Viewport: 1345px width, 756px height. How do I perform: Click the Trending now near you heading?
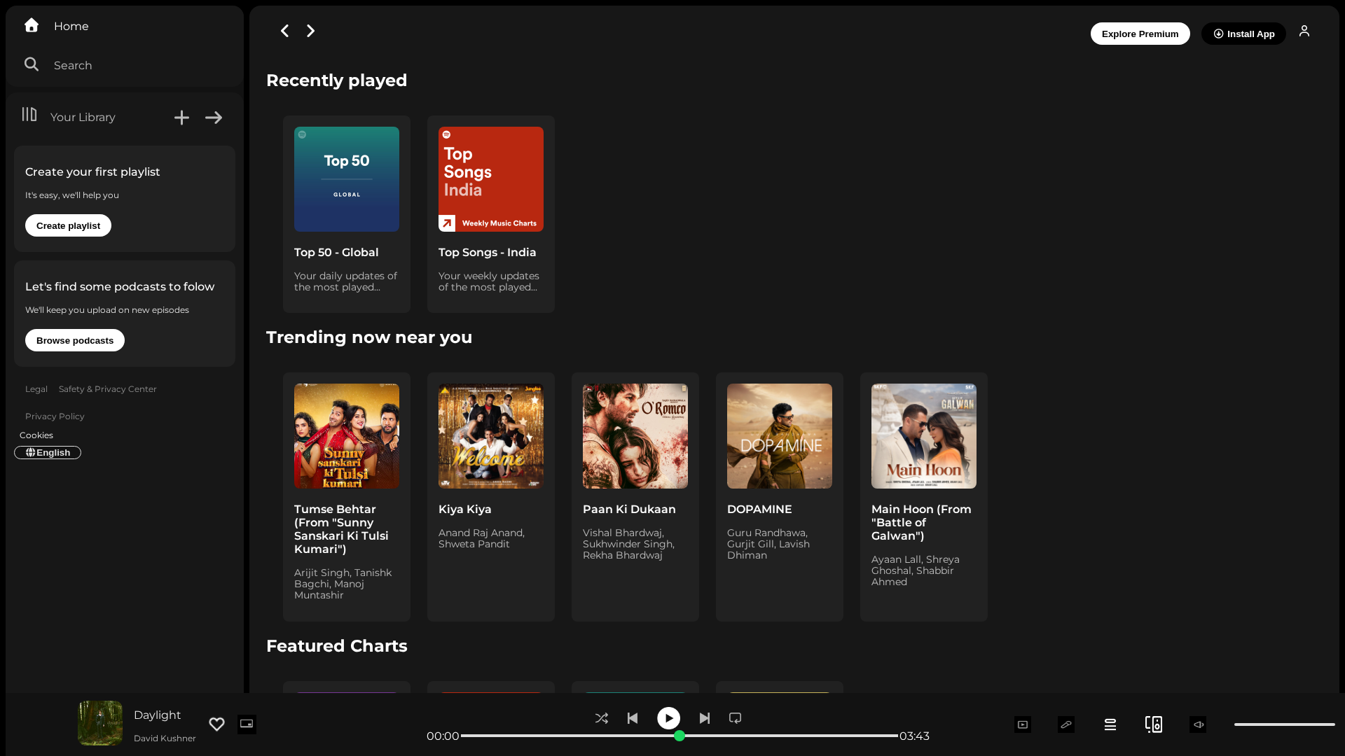click(x=369, y=337)
